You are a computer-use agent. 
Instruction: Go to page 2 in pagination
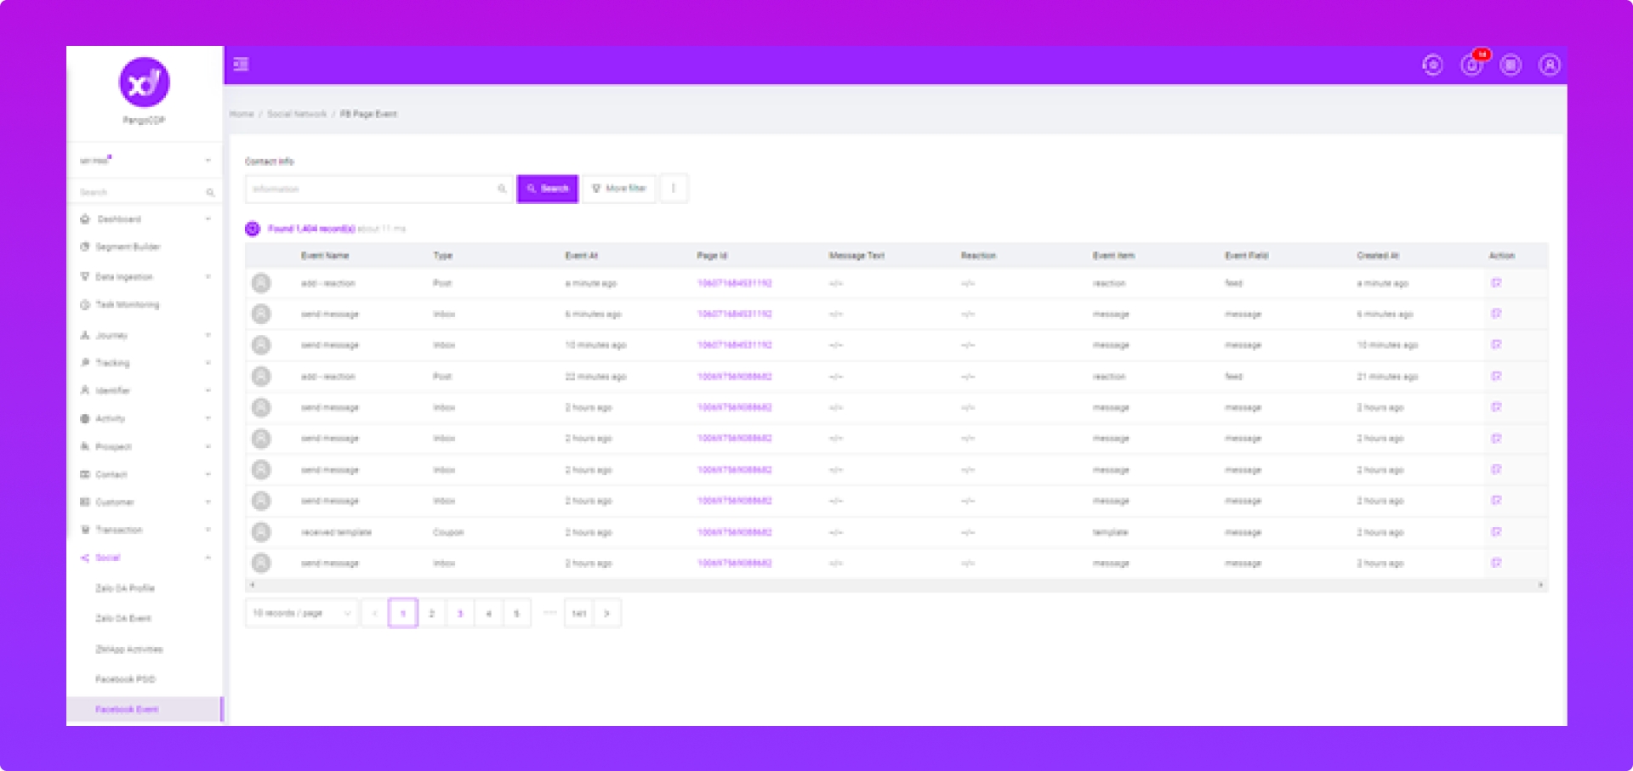[x=431, y=613]
